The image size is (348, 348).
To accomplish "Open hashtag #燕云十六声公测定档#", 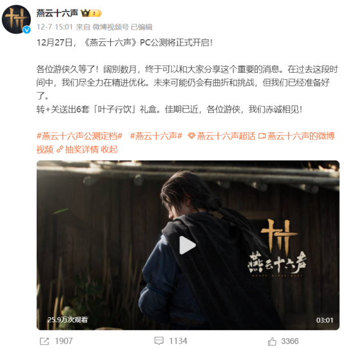I will [x=80, y=136].
